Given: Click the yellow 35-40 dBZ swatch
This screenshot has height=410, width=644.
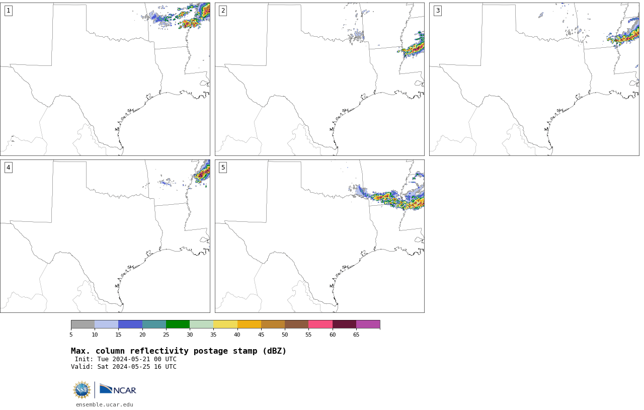Looking at the screenshot, I should 225,324.
